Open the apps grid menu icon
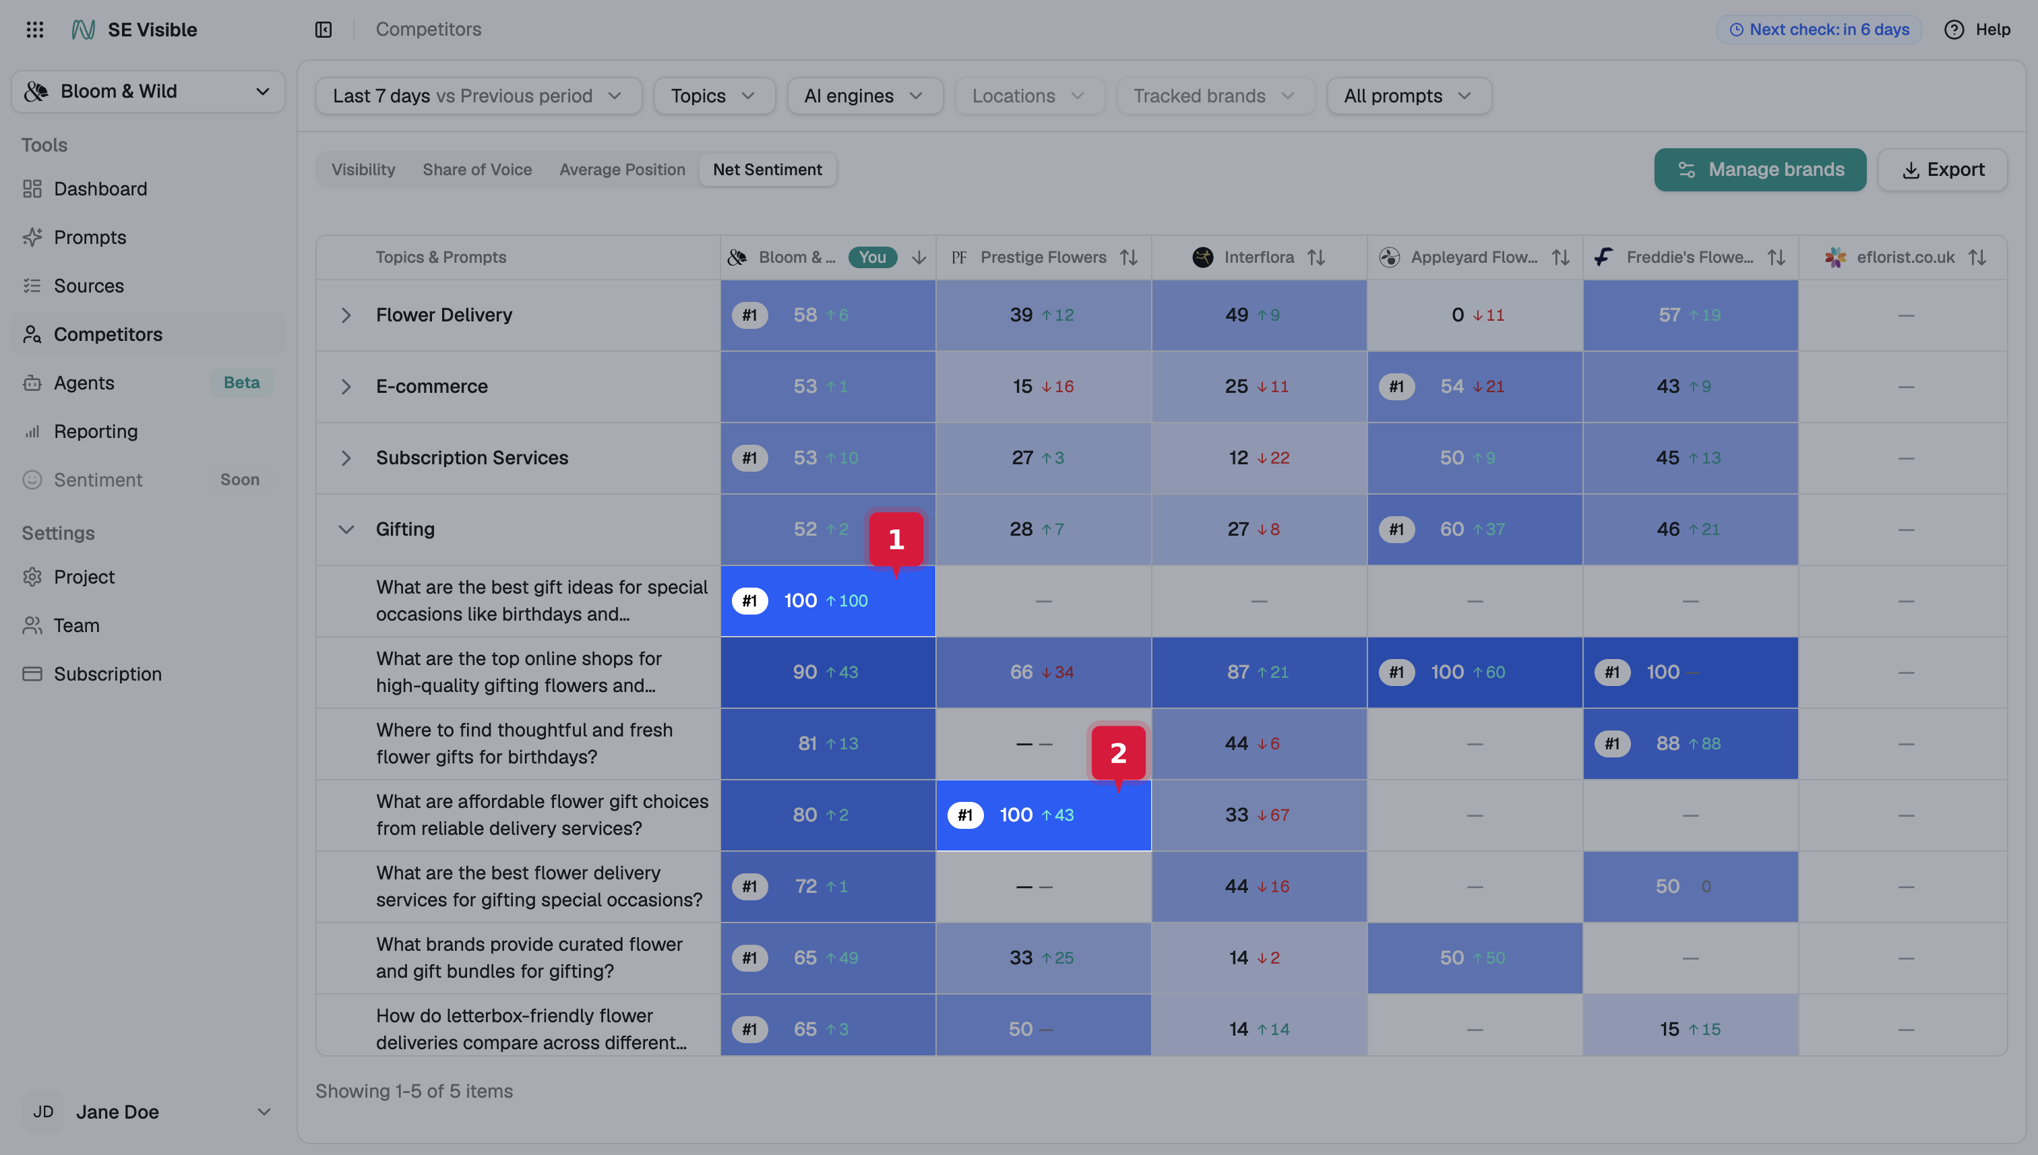 click(x=35, y=30)
